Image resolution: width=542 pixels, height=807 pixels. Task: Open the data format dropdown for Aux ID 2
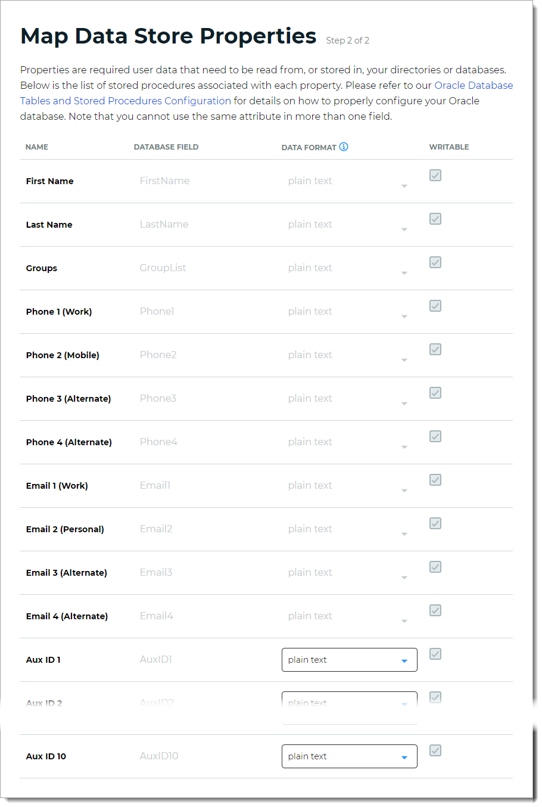click(349, 703)
